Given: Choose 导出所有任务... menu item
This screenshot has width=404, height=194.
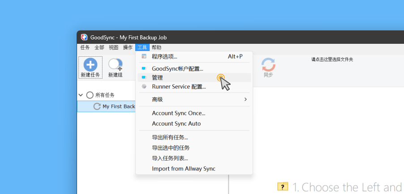Looking at the screenshot, I should tap(170, 137).
